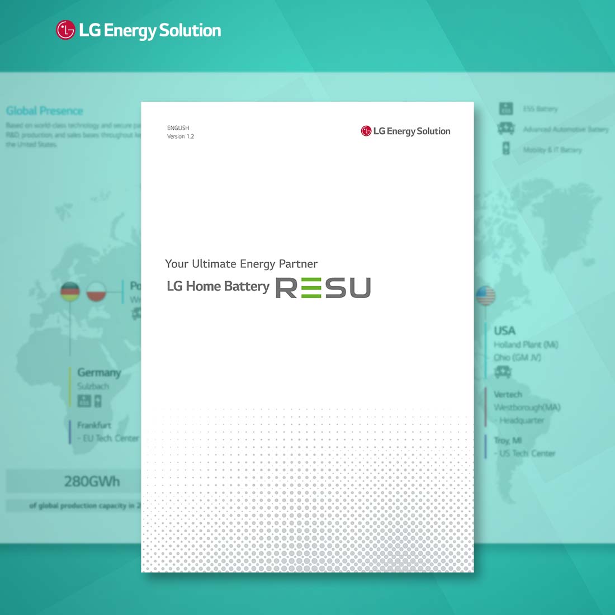The width and height of the screenshot is (615, 615).
Task: Click the LG logo in the top-left header
Action: pos(65,30)
